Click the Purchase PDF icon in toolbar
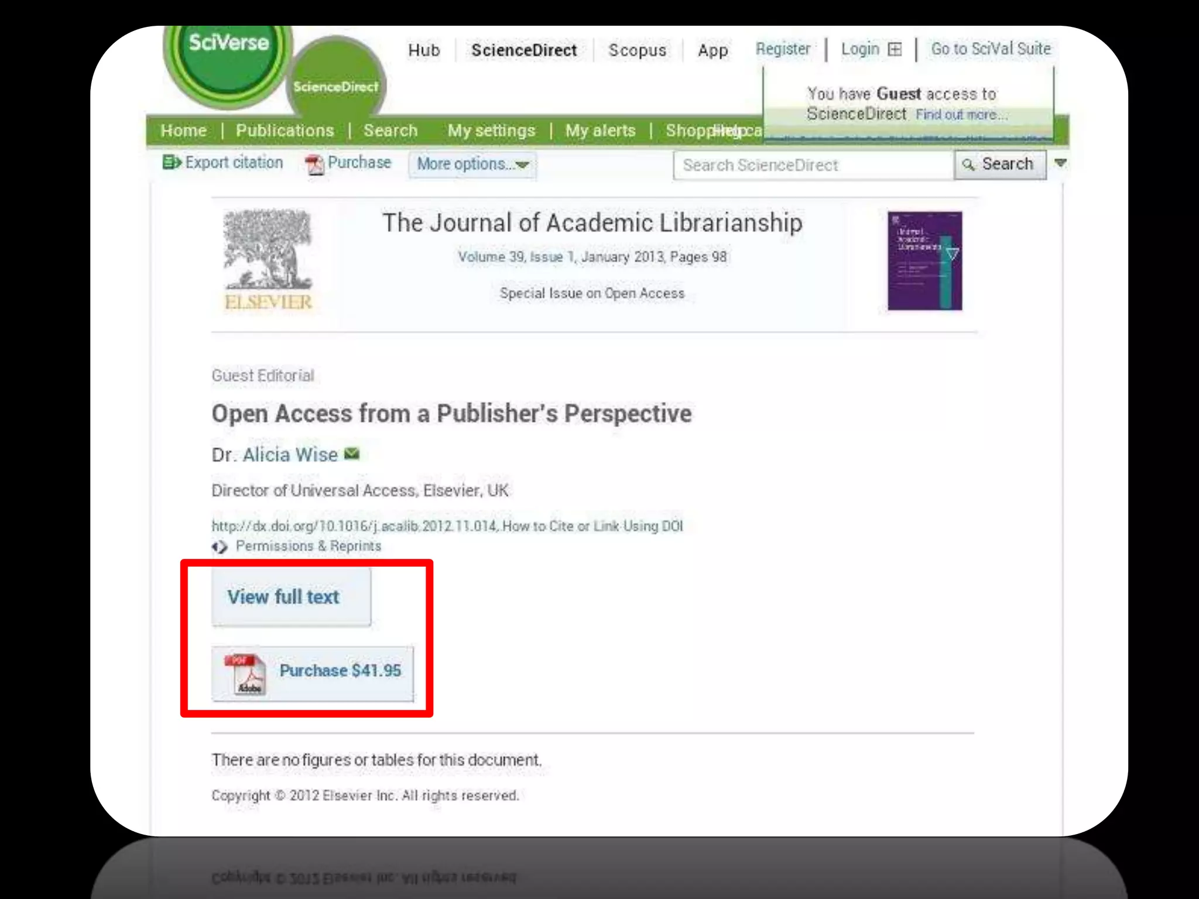Image resolution: width=1199 pixels, height=899 pixels. coord(314,164)
